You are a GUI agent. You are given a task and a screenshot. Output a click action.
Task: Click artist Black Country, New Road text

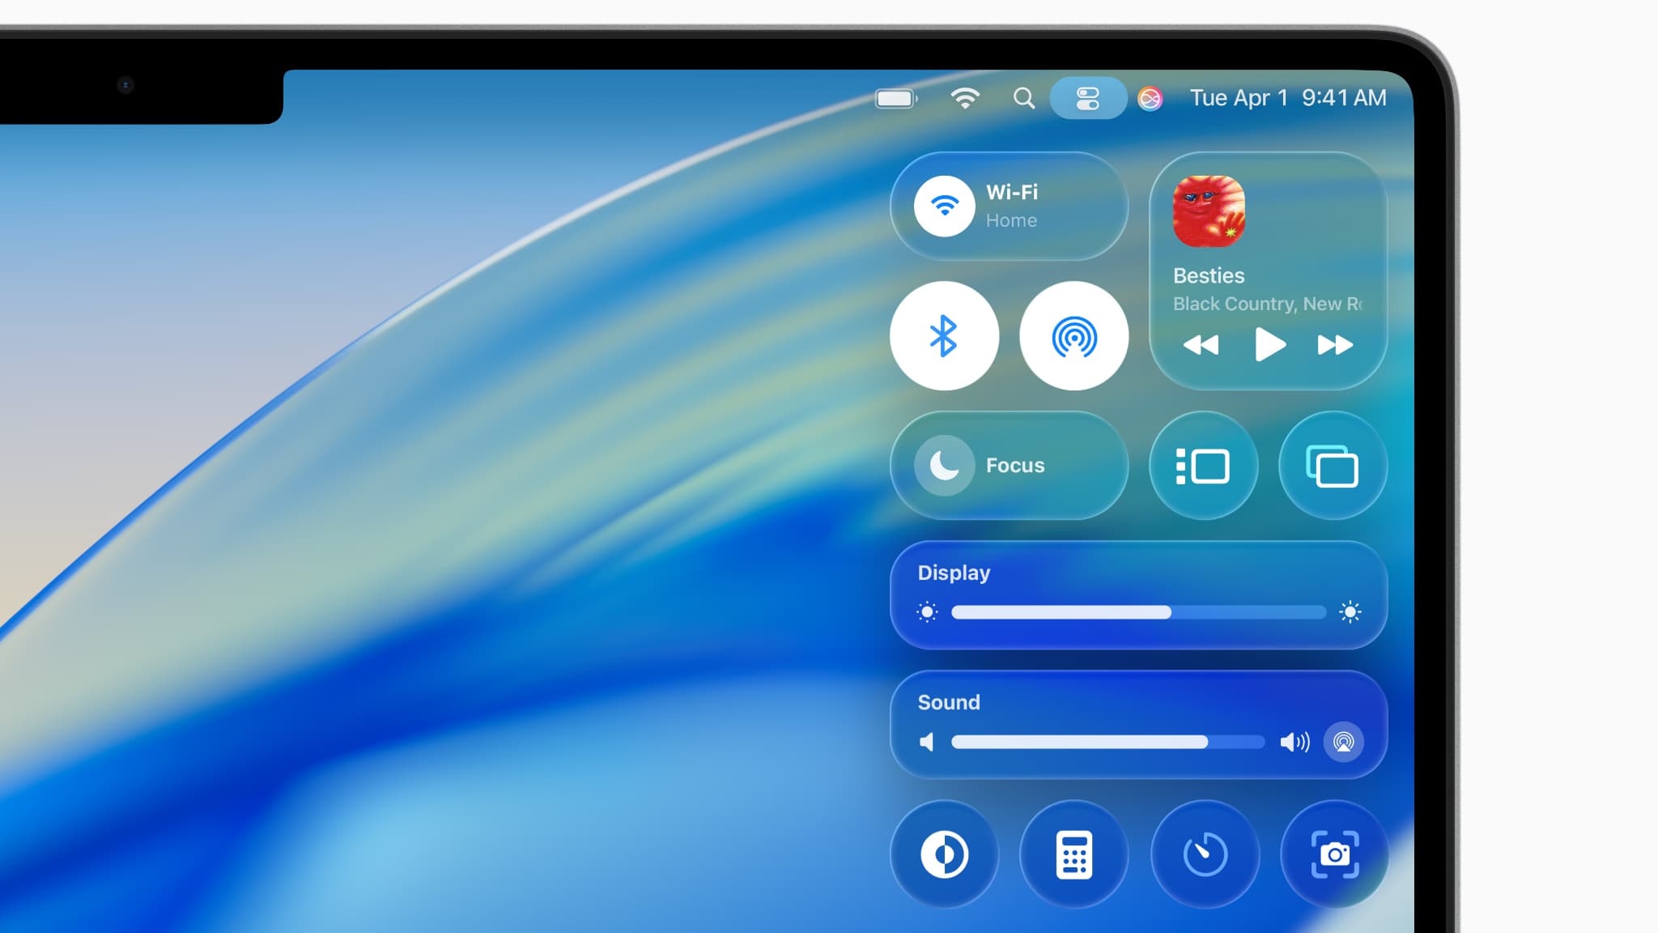click(1268, 304)
